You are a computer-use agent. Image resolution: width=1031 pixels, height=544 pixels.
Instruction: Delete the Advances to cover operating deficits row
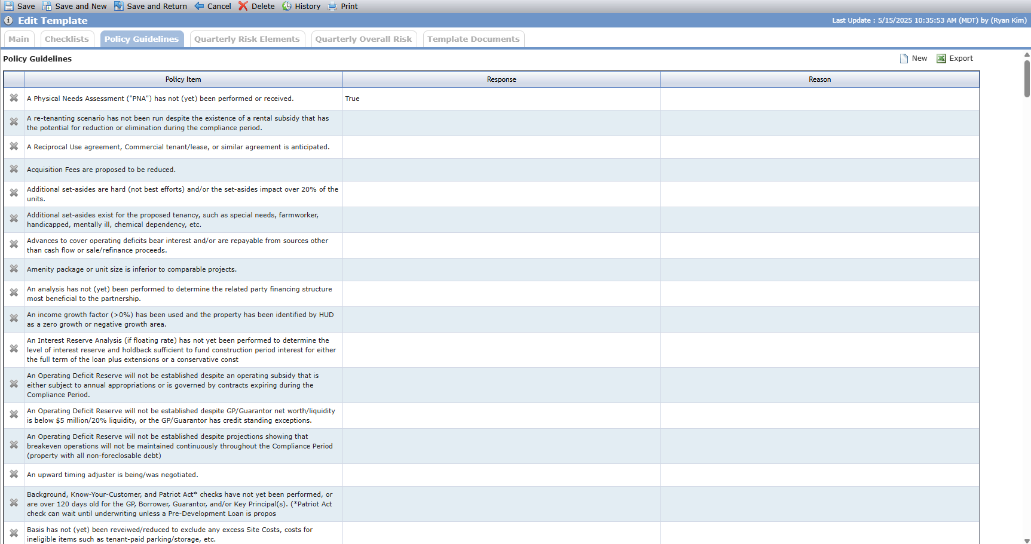(14, 244)
